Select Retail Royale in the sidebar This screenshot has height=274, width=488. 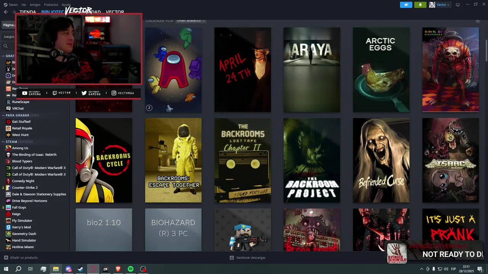[22, 128]
